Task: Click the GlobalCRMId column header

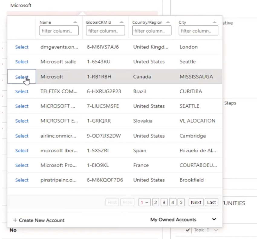Action: [x=99, y=22]
